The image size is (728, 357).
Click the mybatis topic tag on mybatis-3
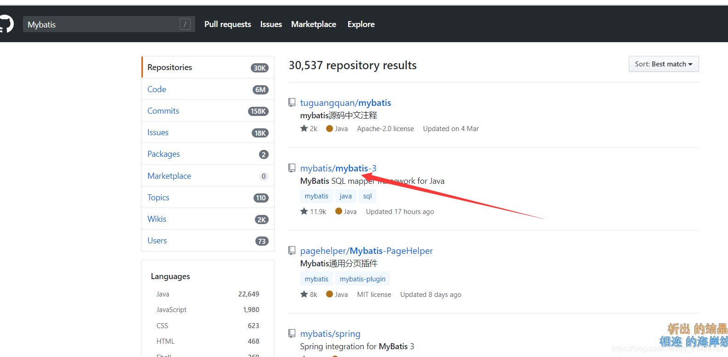(316, 196)
